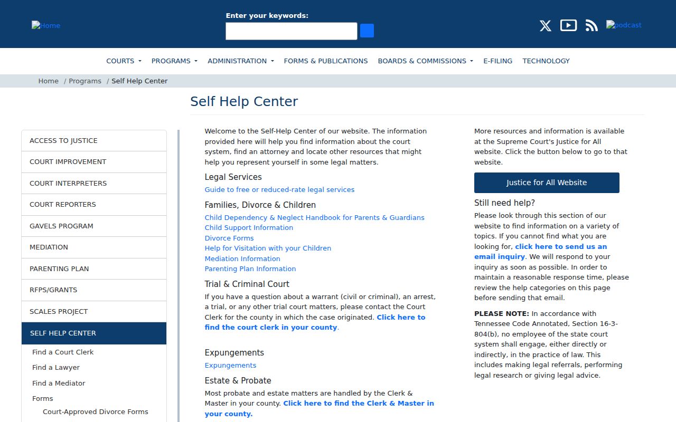Open the Technology nav item
The width and height of the screenshot is (676, 422).
[546, 61]
